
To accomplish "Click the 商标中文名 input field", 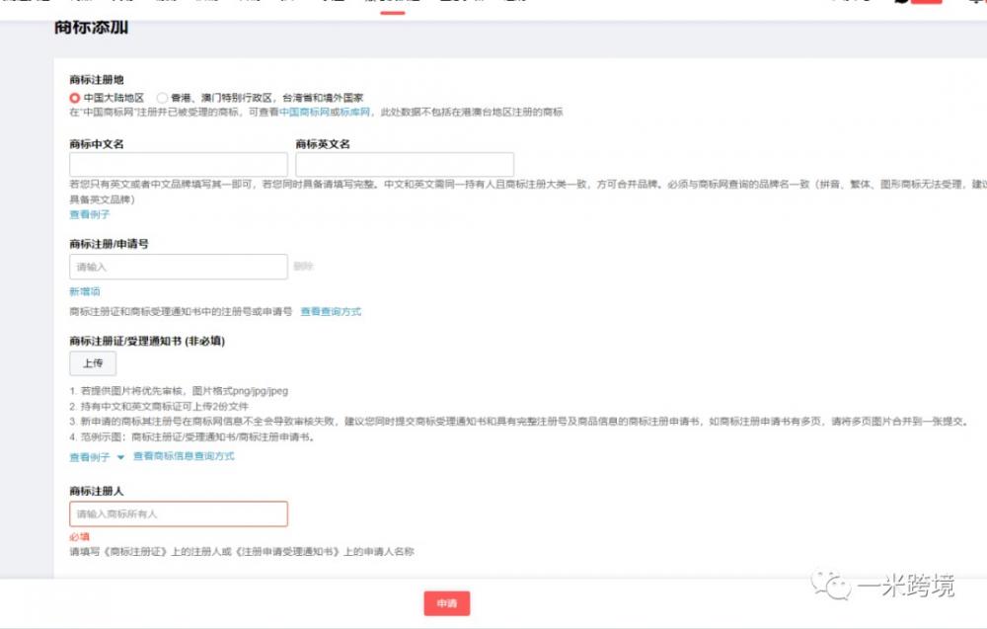I will coord(178,165).
